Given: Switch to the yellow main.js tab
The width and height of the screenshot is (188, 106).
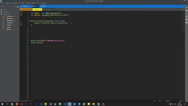Looking at the screenshot, I should (37, 9).
